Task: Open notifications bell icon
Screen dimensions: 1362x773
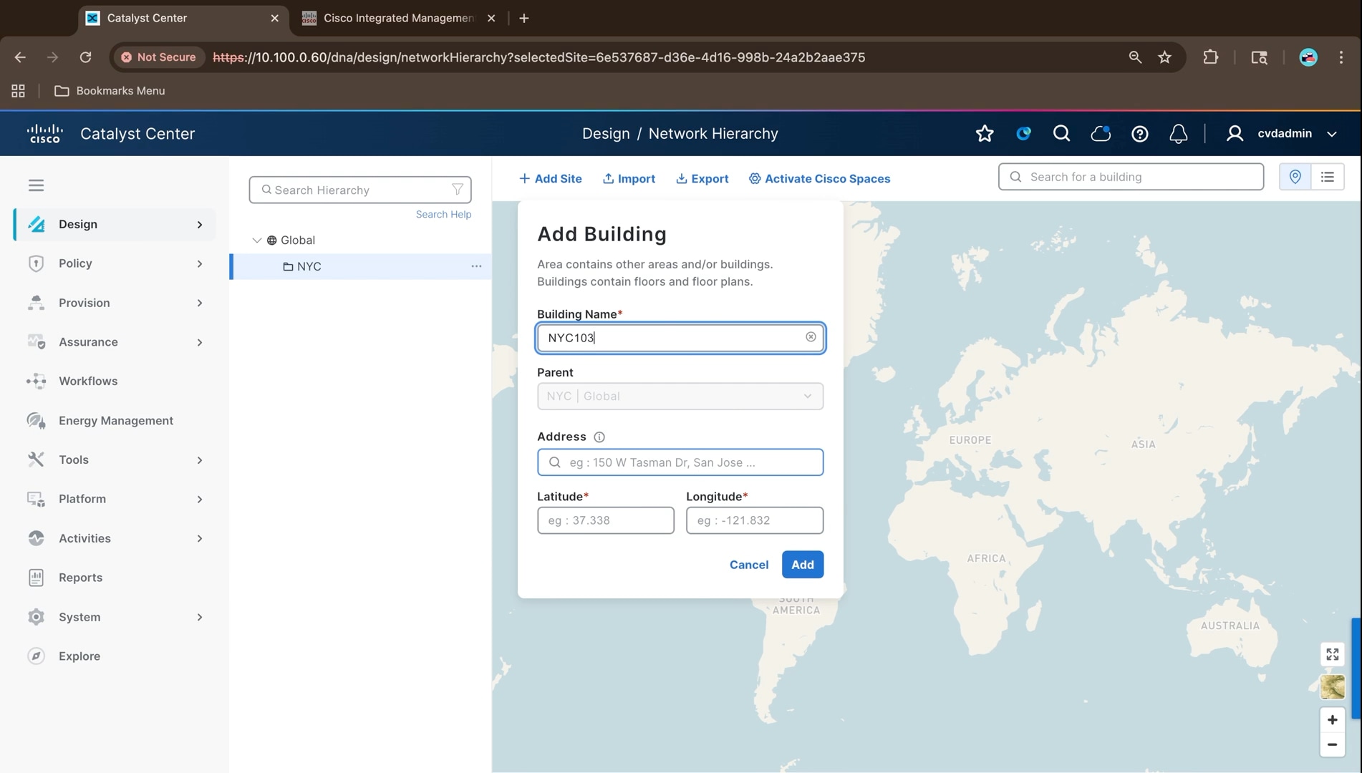Action: (x=1178, y=134)
